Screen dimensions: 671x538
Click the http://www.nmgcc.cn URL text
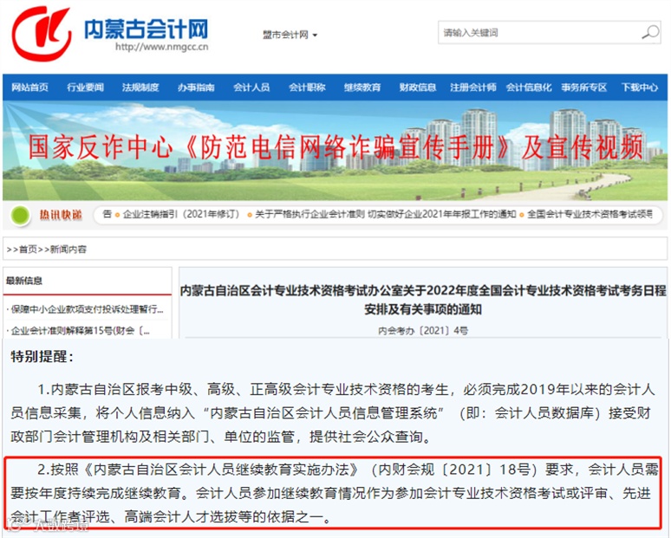pyautogui.click(x=162, y=47)
